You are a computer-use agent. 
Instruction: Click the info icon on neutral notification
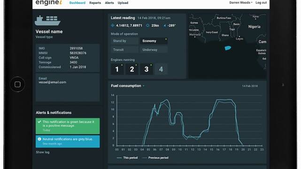tap(39, 139)
